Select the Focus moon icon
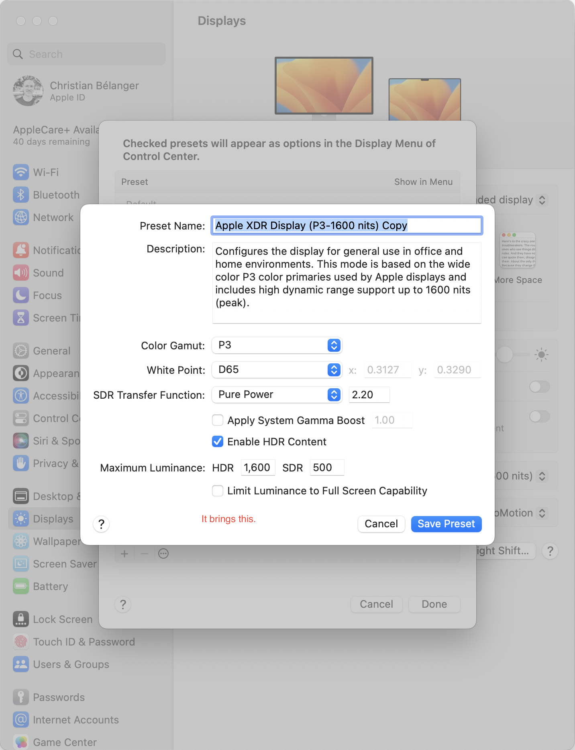Image resolution: width=575 pixels, height=750 pixels. point(21,295)
